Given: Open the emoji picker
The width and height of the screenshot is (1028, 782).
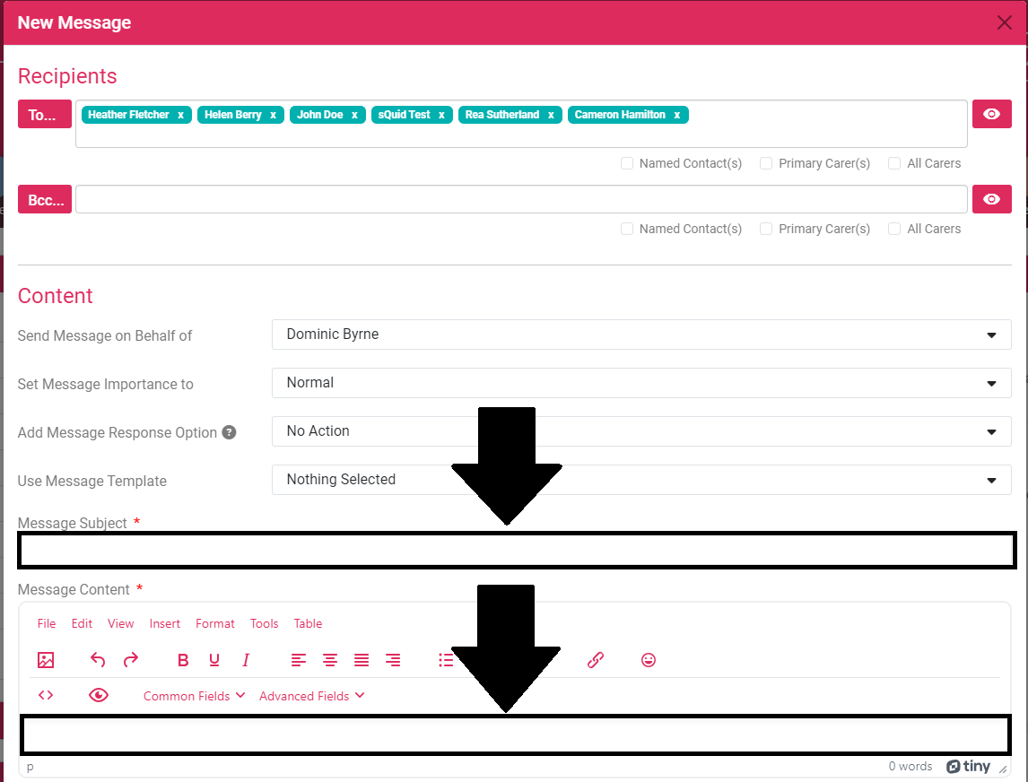Looking at the screenshot, I should [649, 660].
